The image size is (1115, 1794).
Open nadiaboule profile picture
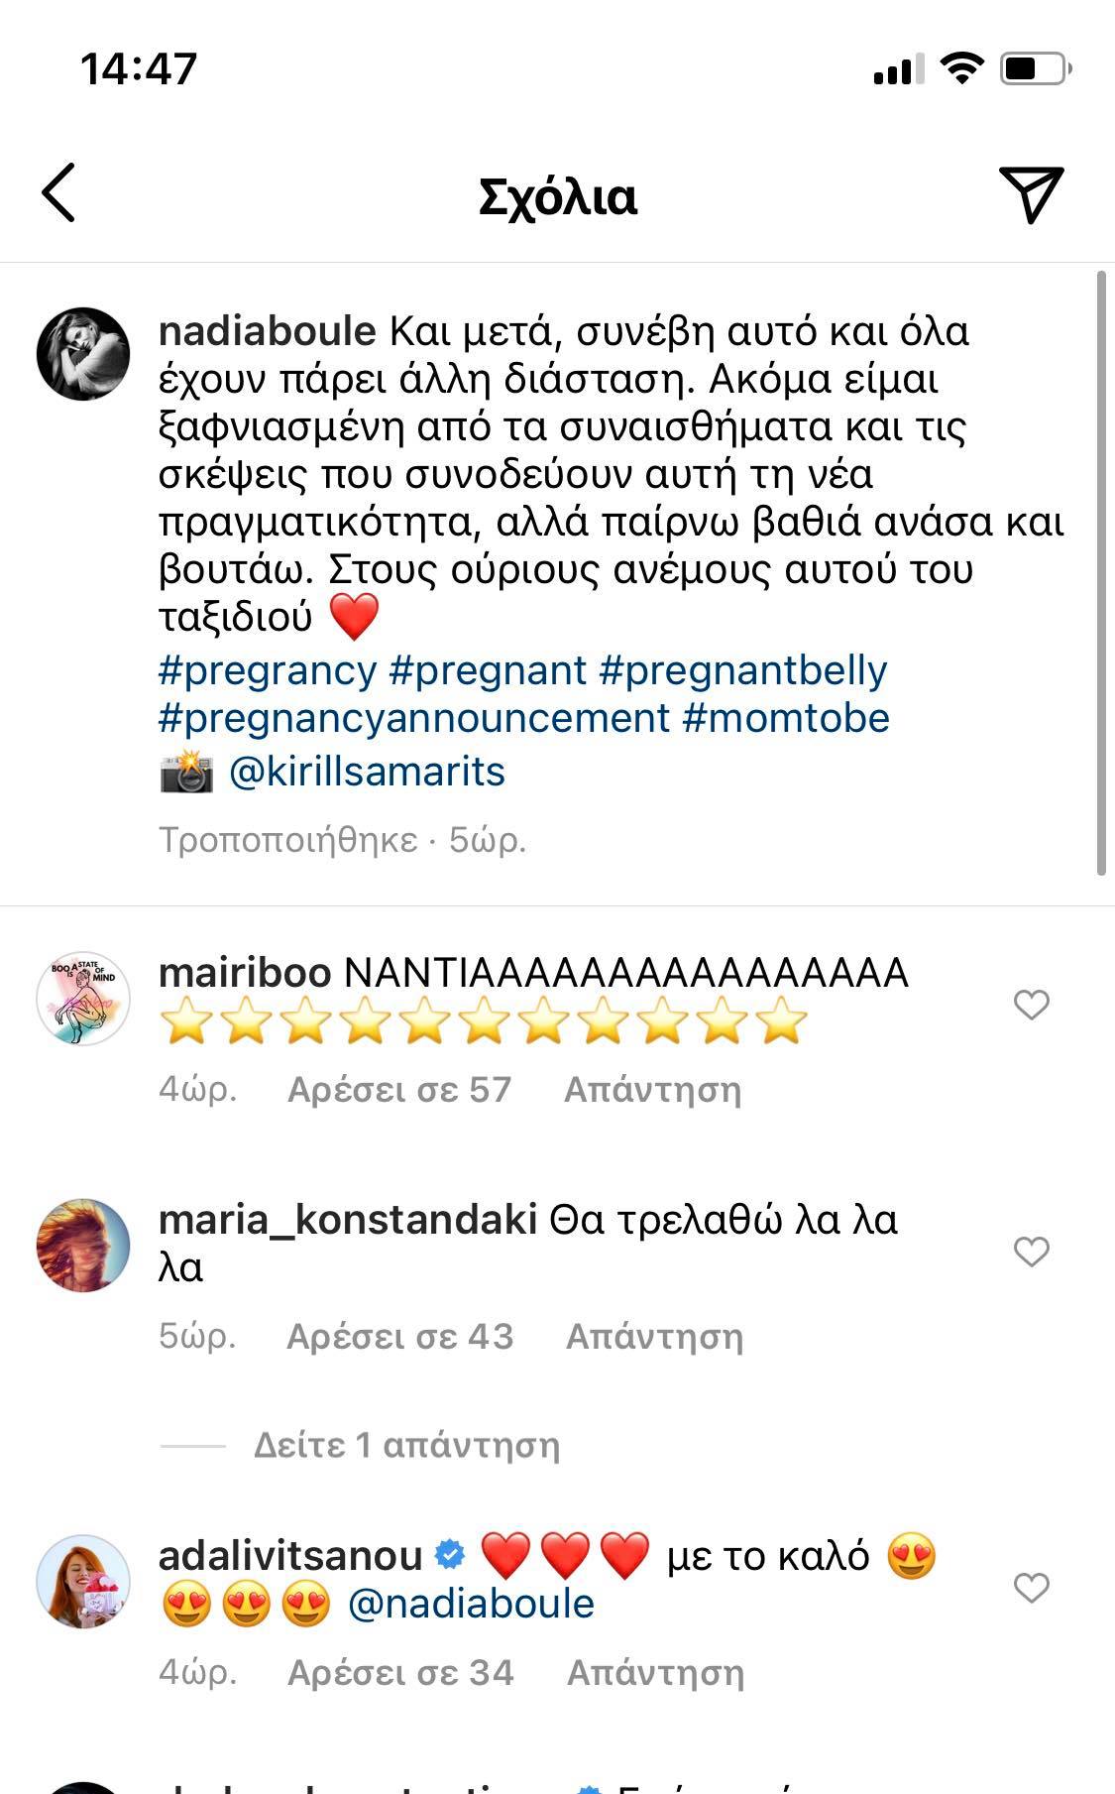[83, 354]
